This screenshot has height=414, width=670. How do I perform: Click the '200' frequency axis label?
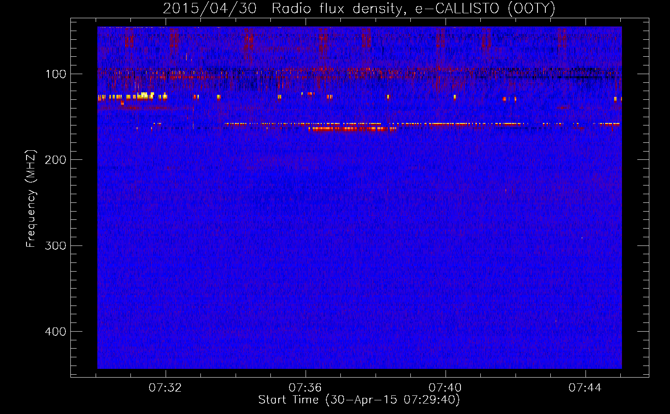pos(55,160)
